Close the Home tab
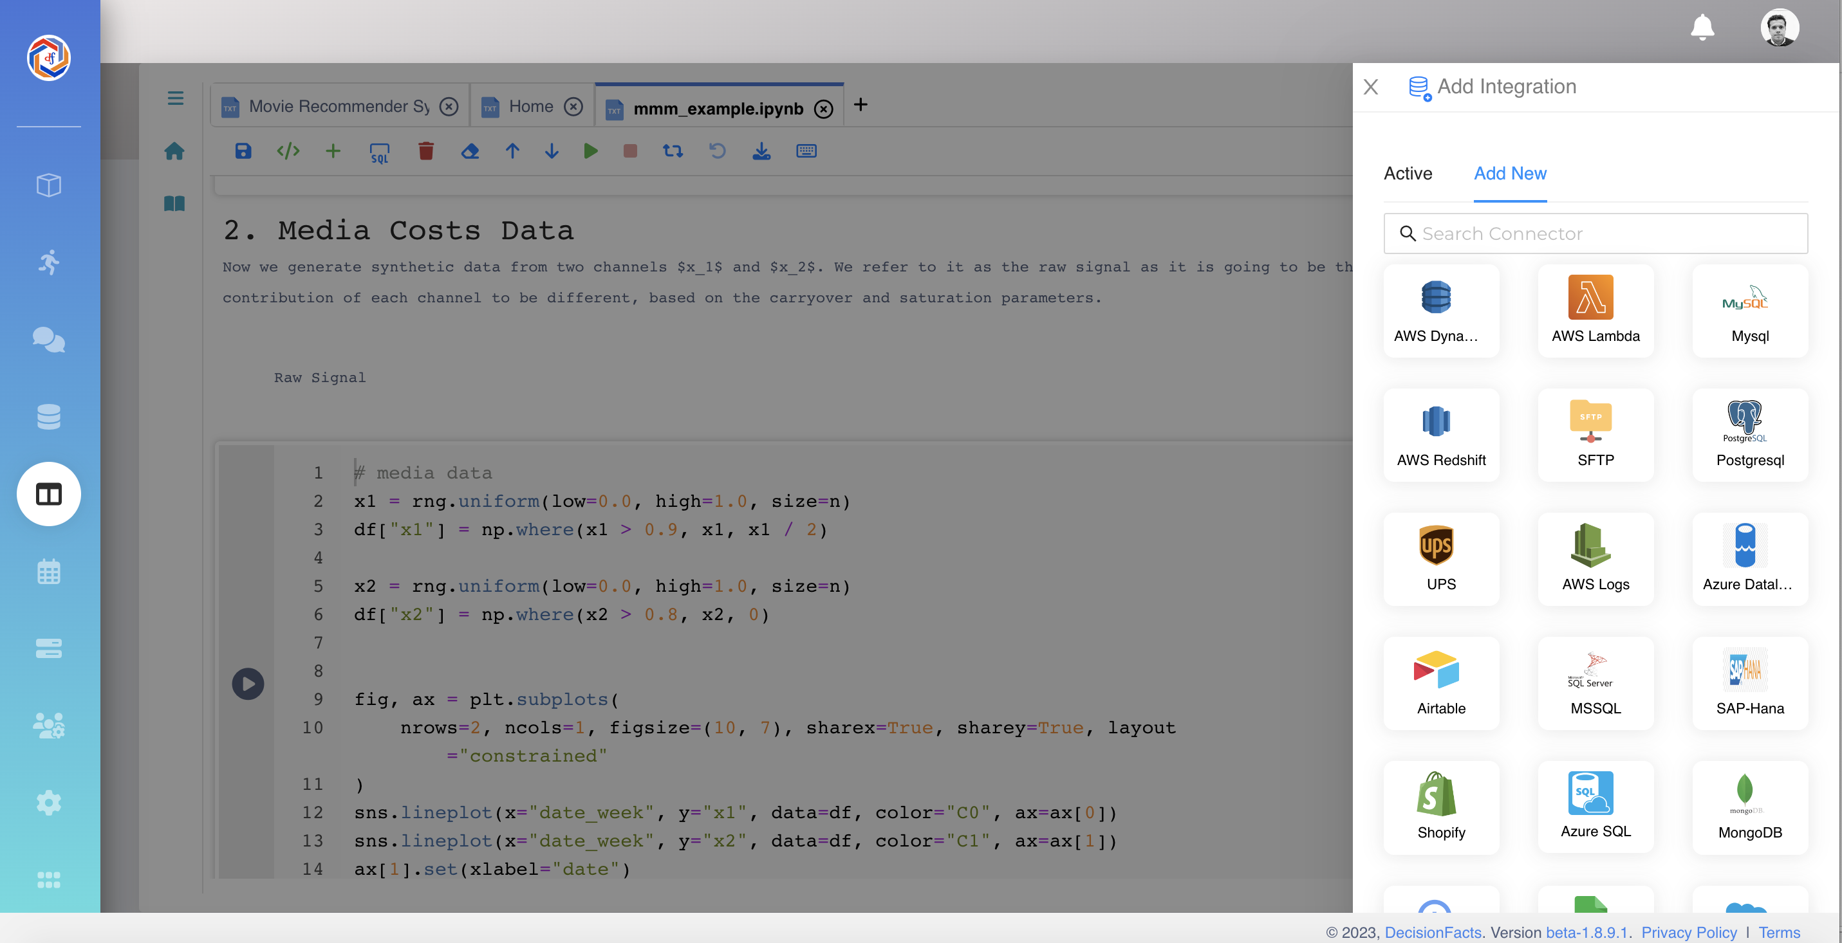Screen dimensions: 1842x943 [x=573, y=106]
